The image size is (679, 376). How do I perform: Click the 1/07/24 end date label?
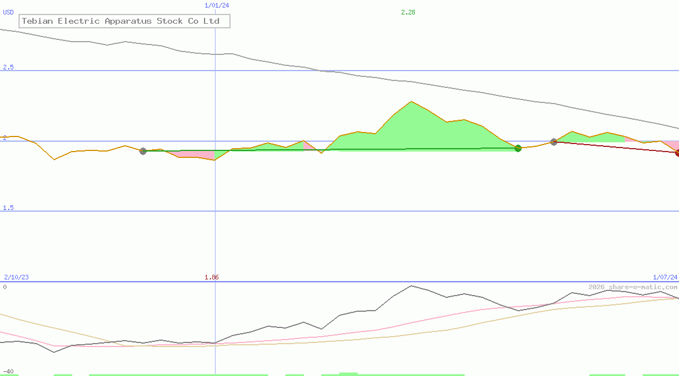665,277
